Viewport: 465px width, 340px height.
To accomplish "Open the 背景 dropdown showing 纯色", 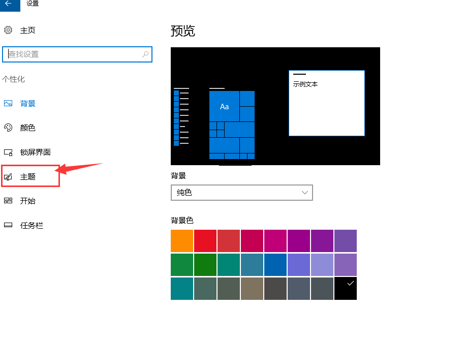I will pyautogui.click(x=241, y=193).
